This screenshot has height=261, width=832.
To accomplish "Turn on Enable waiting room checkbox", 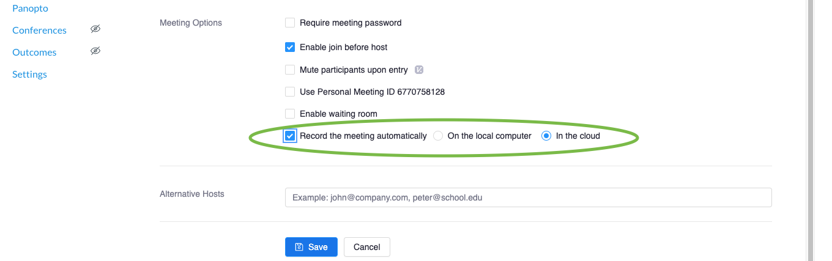I will 290,114.
